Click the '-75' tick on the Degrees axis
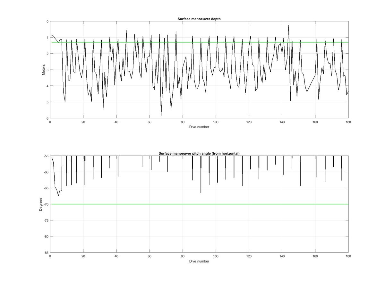The image size is (385, 284). (46, 220)
